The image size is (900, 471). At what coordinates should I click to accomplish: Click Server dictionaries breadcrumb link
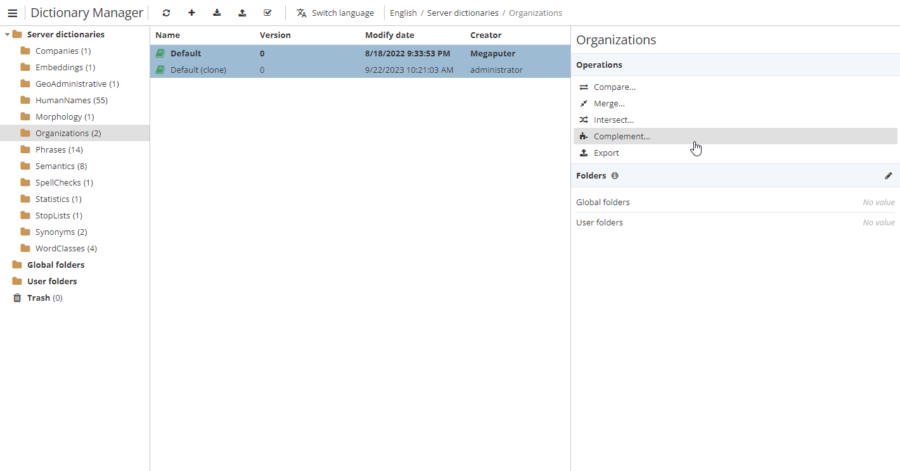(462, 13)
